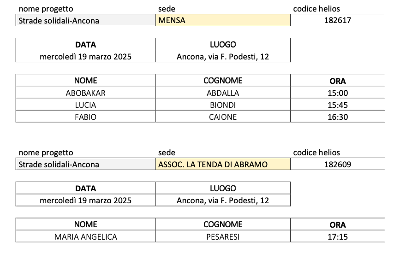
Task: Click the name cell ABOBAKAR
Action: point(85,93)
